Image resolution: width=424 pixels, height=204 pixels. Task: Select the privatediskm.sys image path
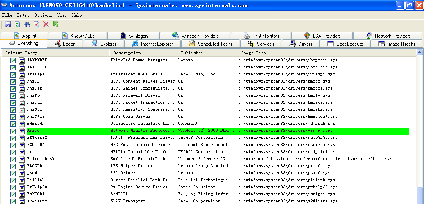[x=315, y=159]
